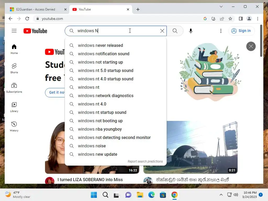
Task: Launch Microsoft Edge from taskbar
Action: pyautogui.click(x=152, y=195)
